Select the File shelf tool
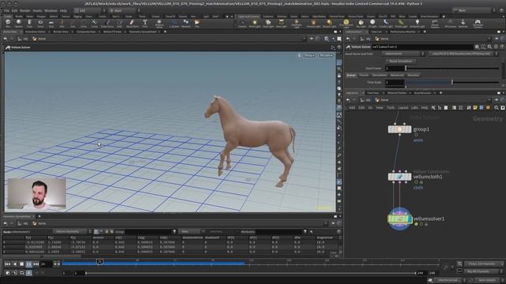This screenshot has width=506, height=284. tap(197, 23)
